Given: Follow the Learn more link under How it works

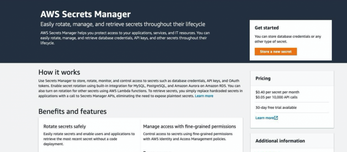Looking at the screenshot, I should 204,96.
